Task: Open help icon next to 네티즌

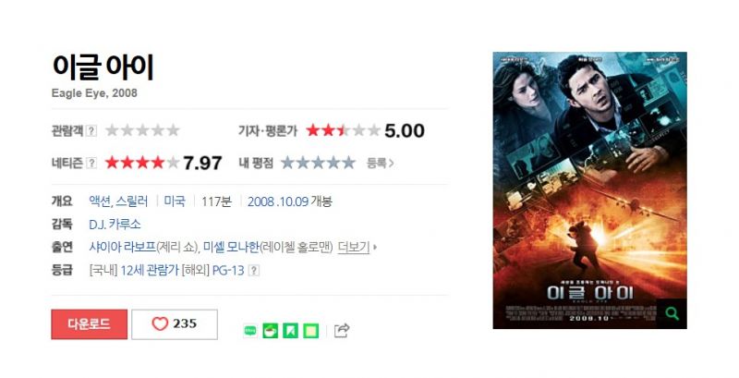Action: pyautogui.click(x=91, y=163)
